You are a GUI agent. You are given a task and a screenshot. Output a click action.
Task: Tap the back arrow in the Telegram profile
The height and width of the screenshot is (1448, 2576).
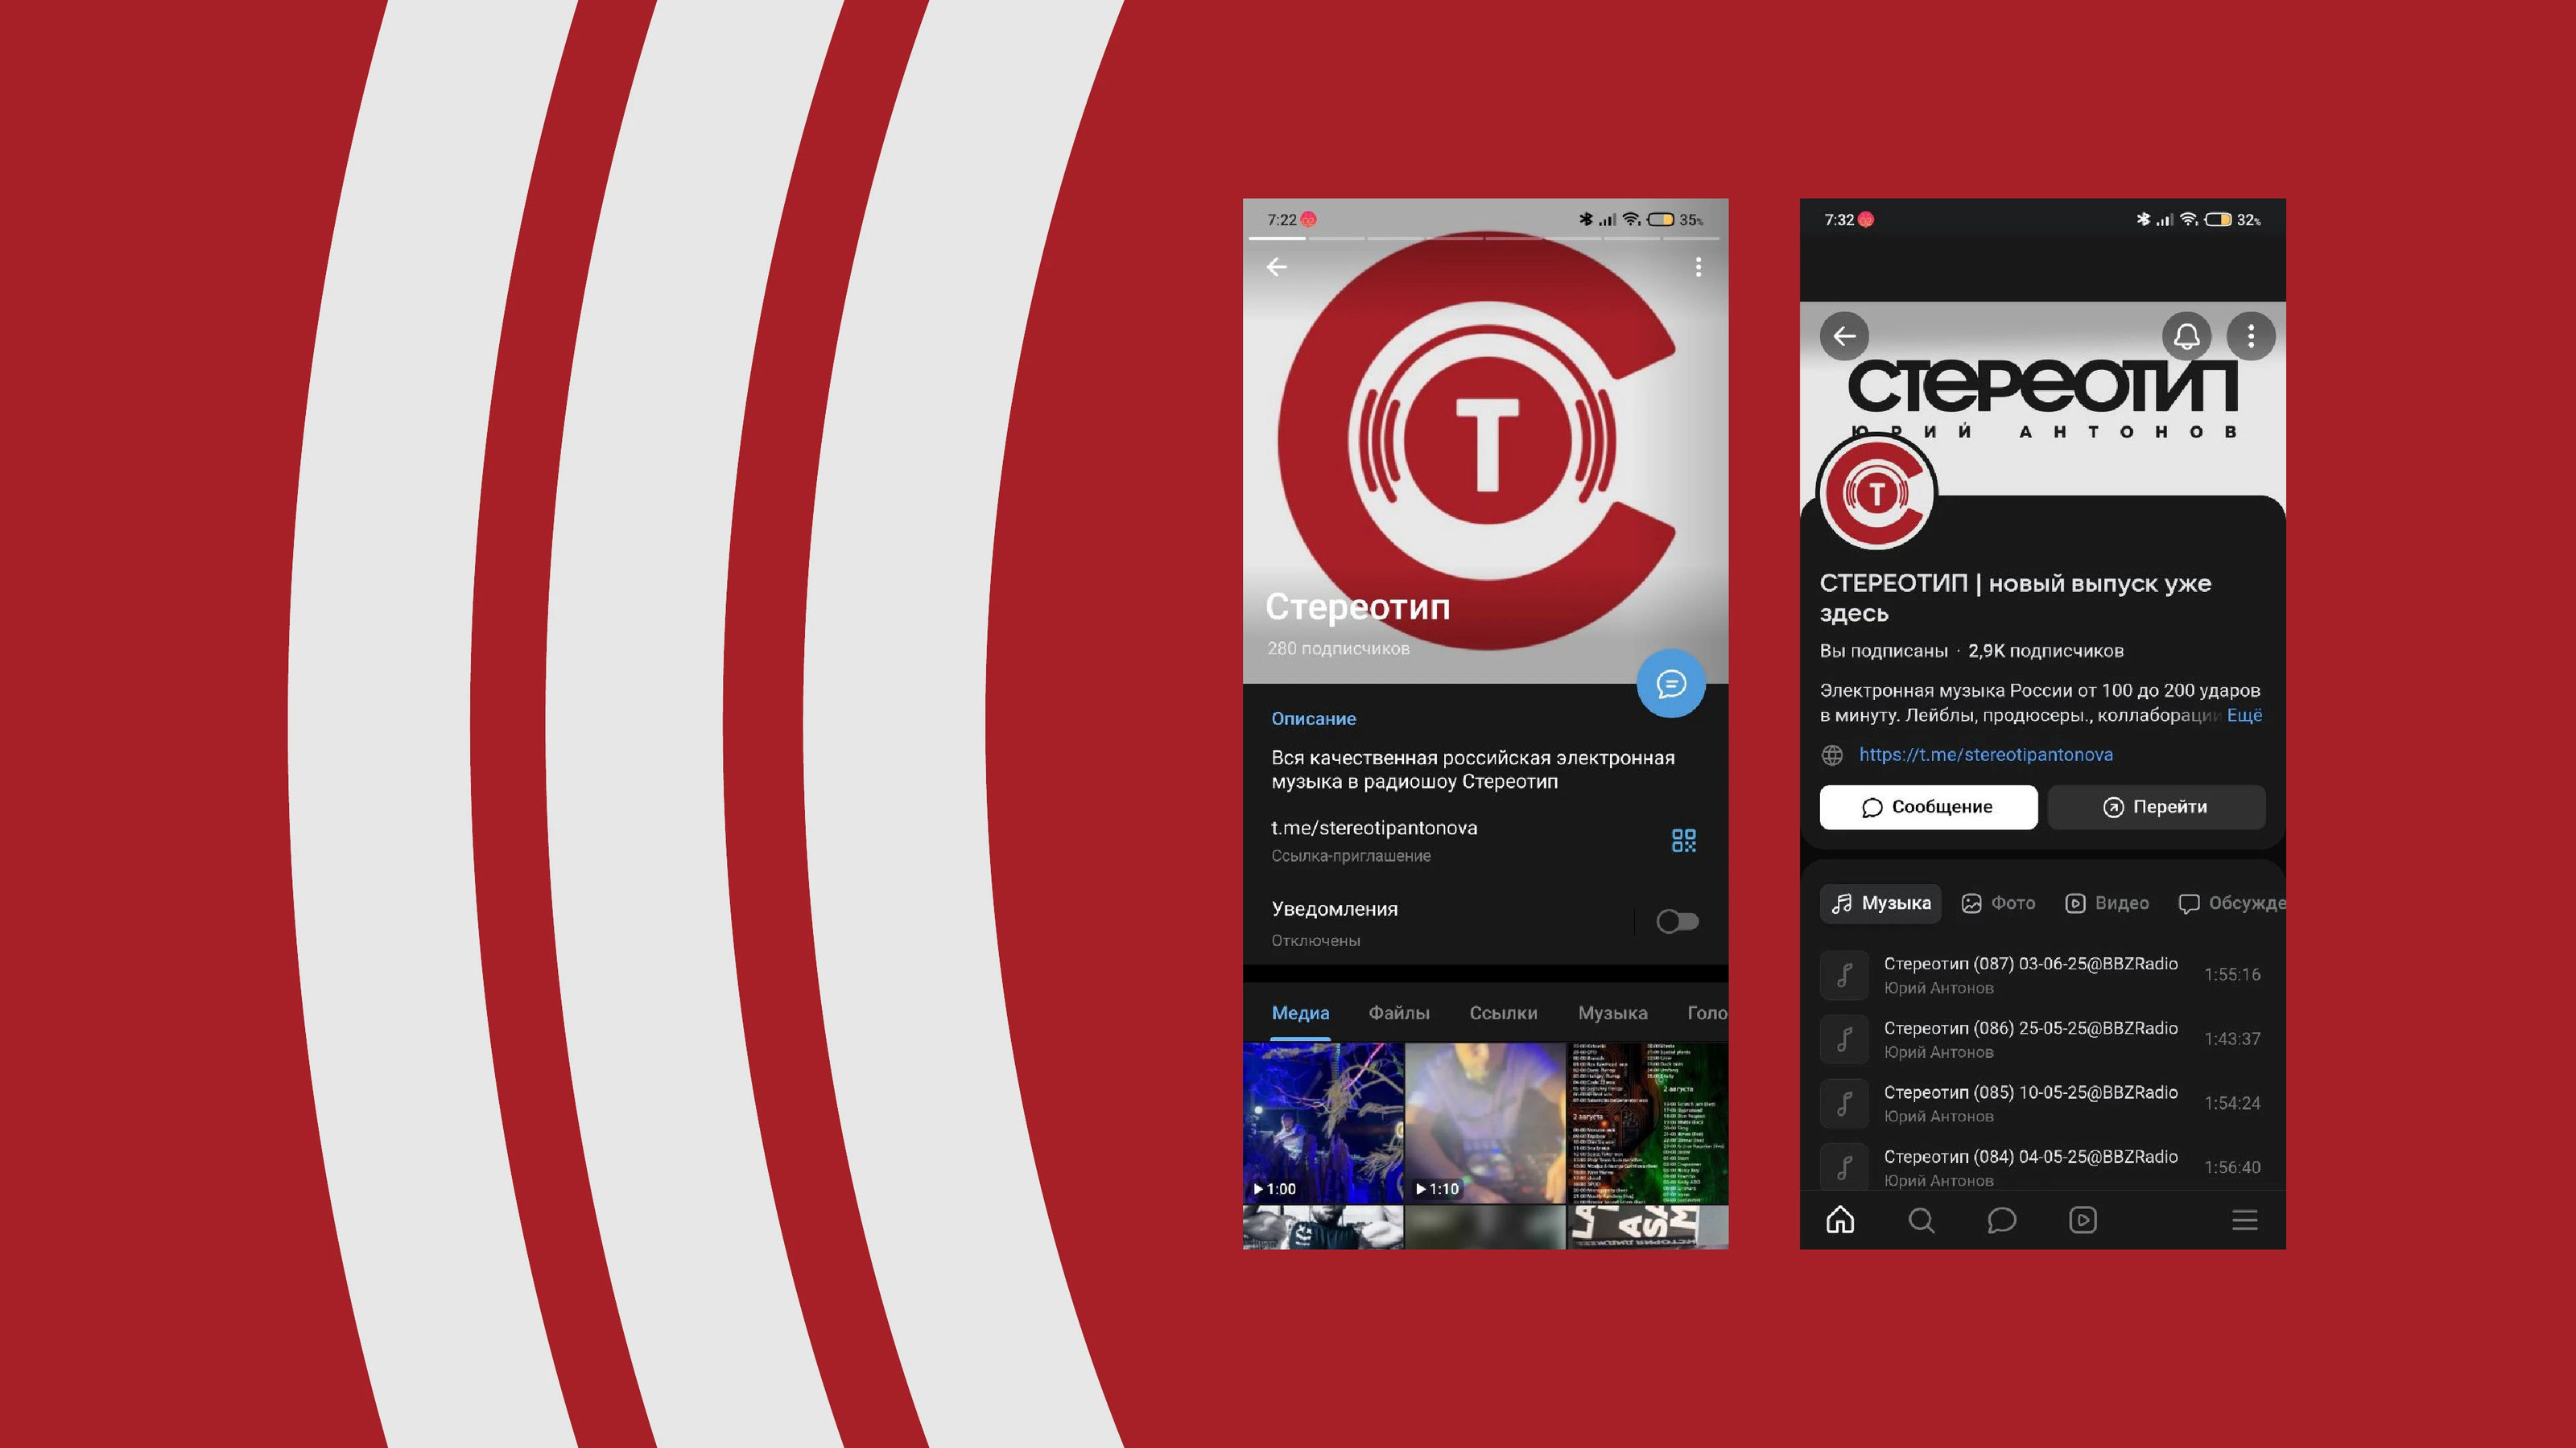[x=1276, y=267]
